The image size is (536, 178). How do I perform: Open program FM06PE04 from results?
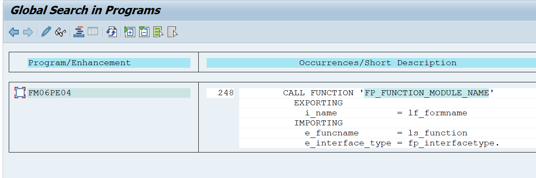pyautogui.click(x=50, y=93)
